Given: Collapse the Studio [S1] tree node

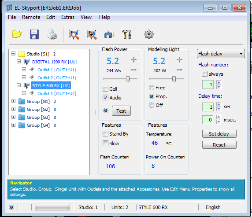Looking at the screenshot, I should [14, 54].
